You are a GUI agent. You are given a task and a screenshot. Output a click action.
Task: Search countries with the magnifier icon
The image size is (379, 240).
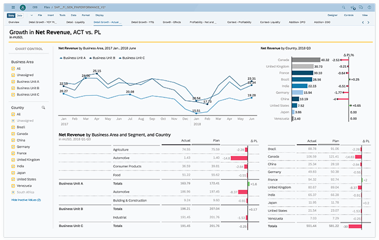43,108
